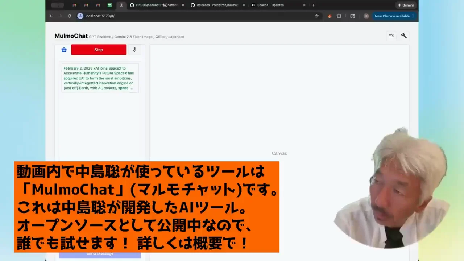Click the browser back arrow
464x261 pixels.
[51, 16]
